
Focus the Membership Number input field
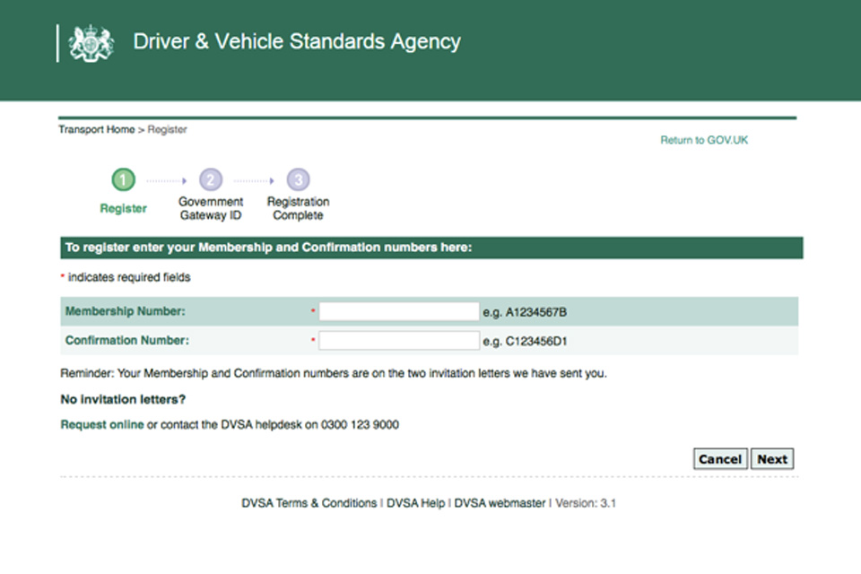399,311
